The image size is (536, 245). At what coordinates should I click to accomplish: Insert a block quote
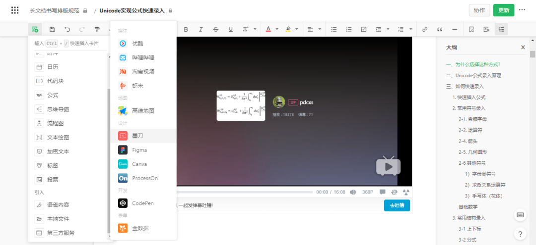440,29
